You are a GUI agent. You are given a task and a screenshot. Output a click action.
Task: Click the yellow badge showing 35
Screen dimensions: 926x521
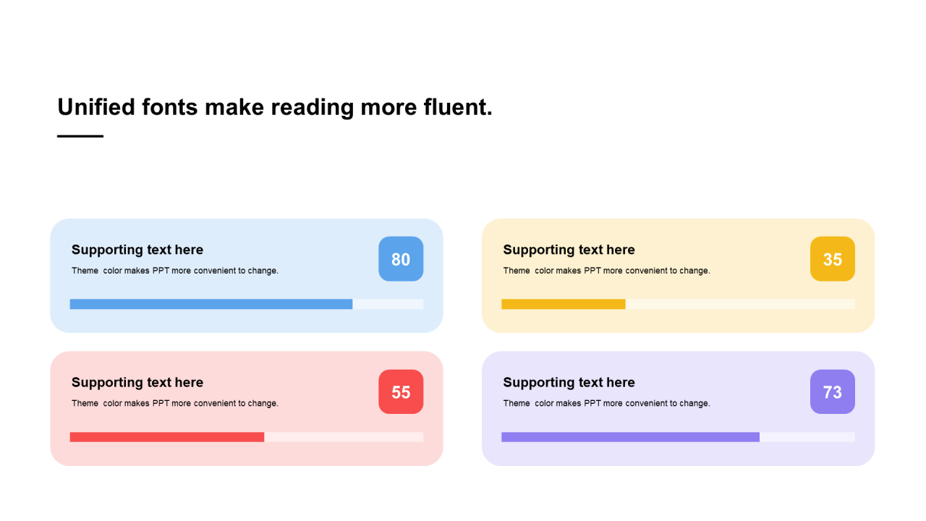pos(832,259)
